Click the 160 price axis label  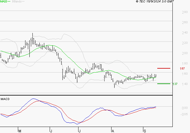[x=185, y=74]
